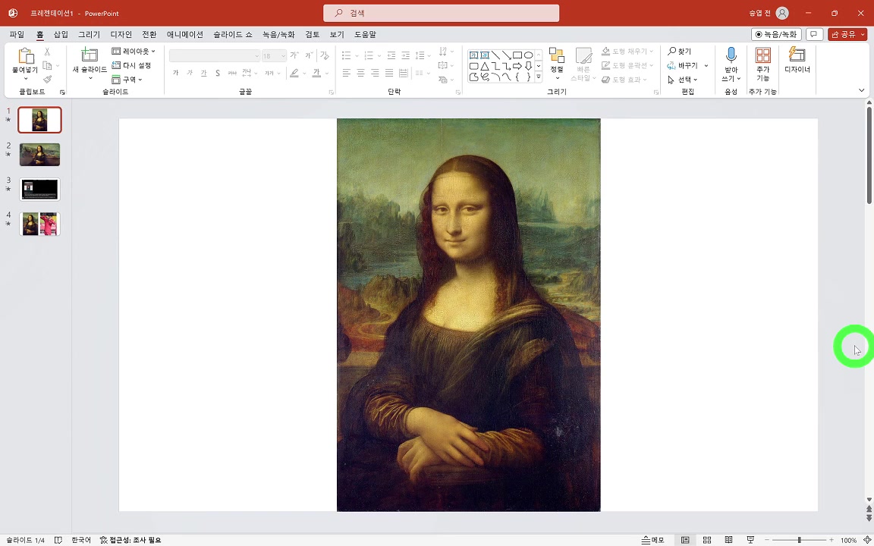874x546 pixels.
Task: Open the 레이아웃 layout dropdown
Action: (x=134, y=52)
